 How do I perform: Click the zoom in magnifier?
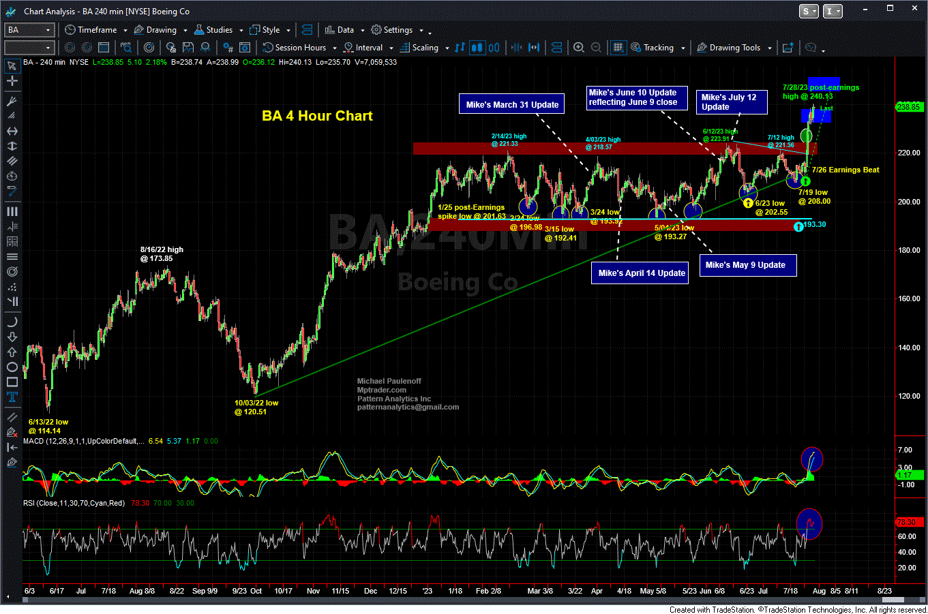tap(578, 48)
